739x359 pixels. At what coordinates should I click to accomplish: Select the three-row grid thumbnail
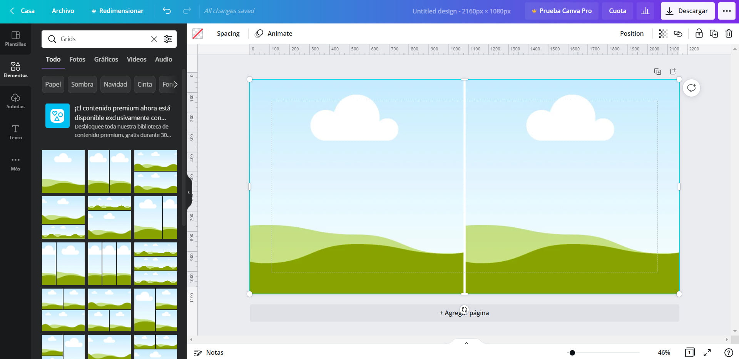[155, 264]
